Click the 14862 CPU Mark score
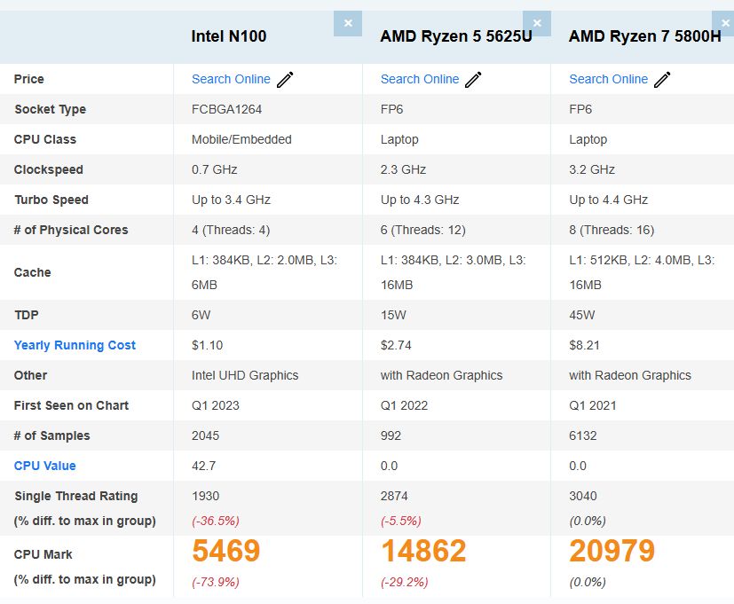This screenshot has height=604, width=734. pyautogui.click(x=423, y=551)
